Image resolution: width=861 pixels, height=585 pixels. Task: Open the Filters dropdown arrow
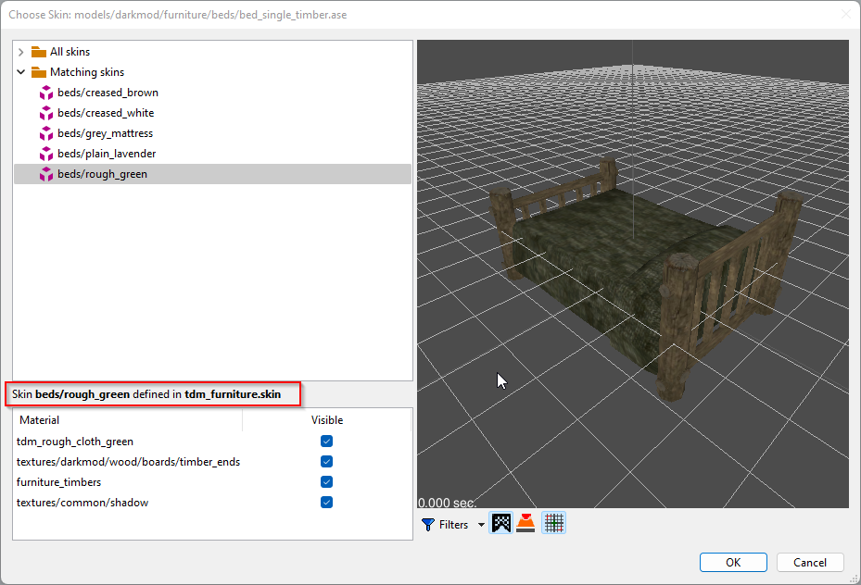[x=481, y=525]
